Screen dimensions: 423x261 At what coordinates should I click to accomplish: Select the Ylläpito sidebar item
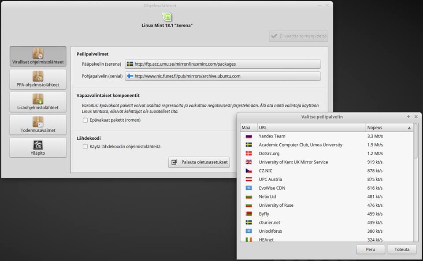[38, 148]
